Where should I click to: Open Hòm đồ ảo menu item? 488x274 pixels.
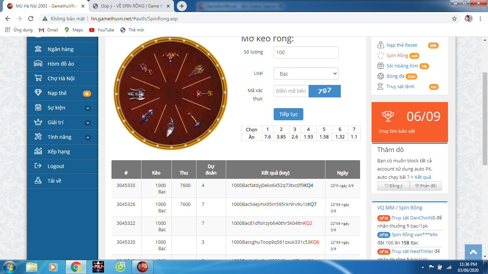click(x=61, y=64)
